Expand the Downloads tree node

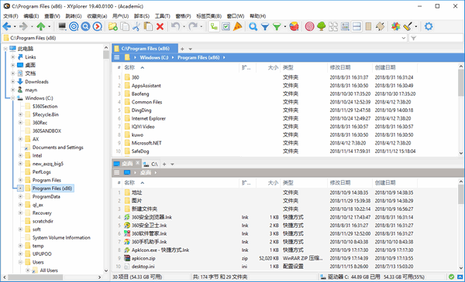point(12,82)
